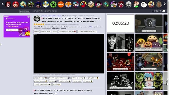Click the game's round avatar next to title
Image resolution: width=169 pixels, height=95 pixels.
click(37, 19)
